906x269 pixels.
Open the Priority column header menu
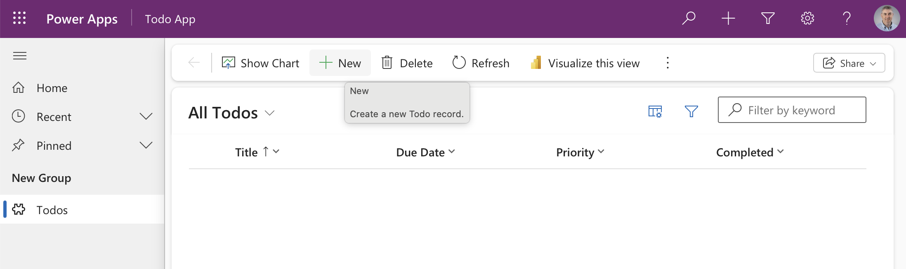(x=580, y=152)
